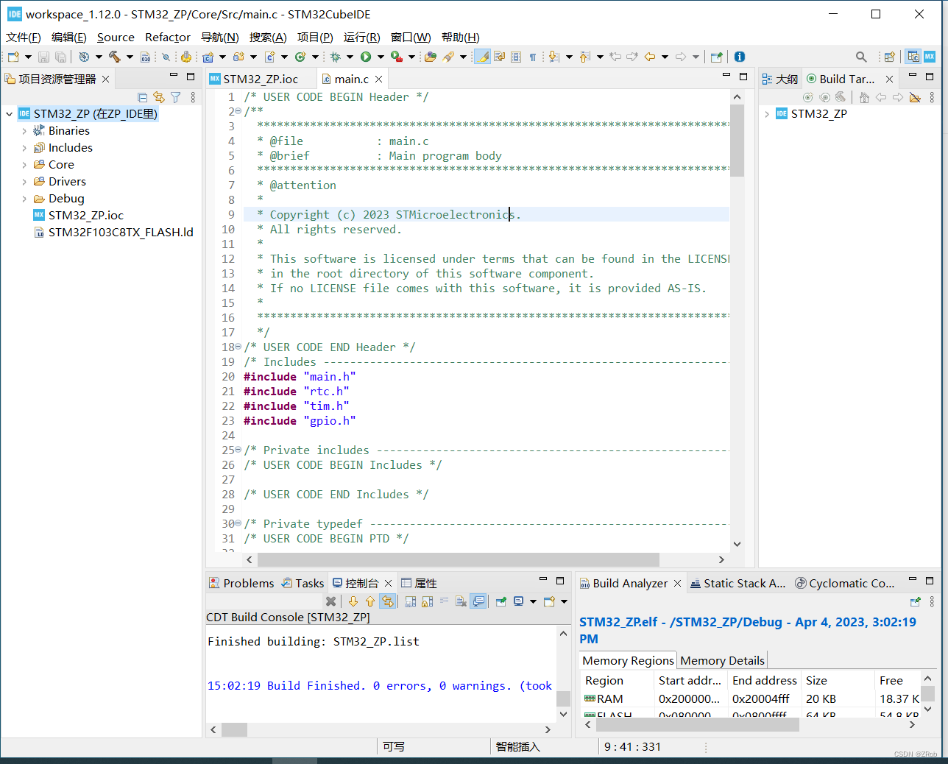Image resolution: width=948 pixels, height=764 pixels.
Task: Expand the Debug folder node
Action: [x=24, y=199]
